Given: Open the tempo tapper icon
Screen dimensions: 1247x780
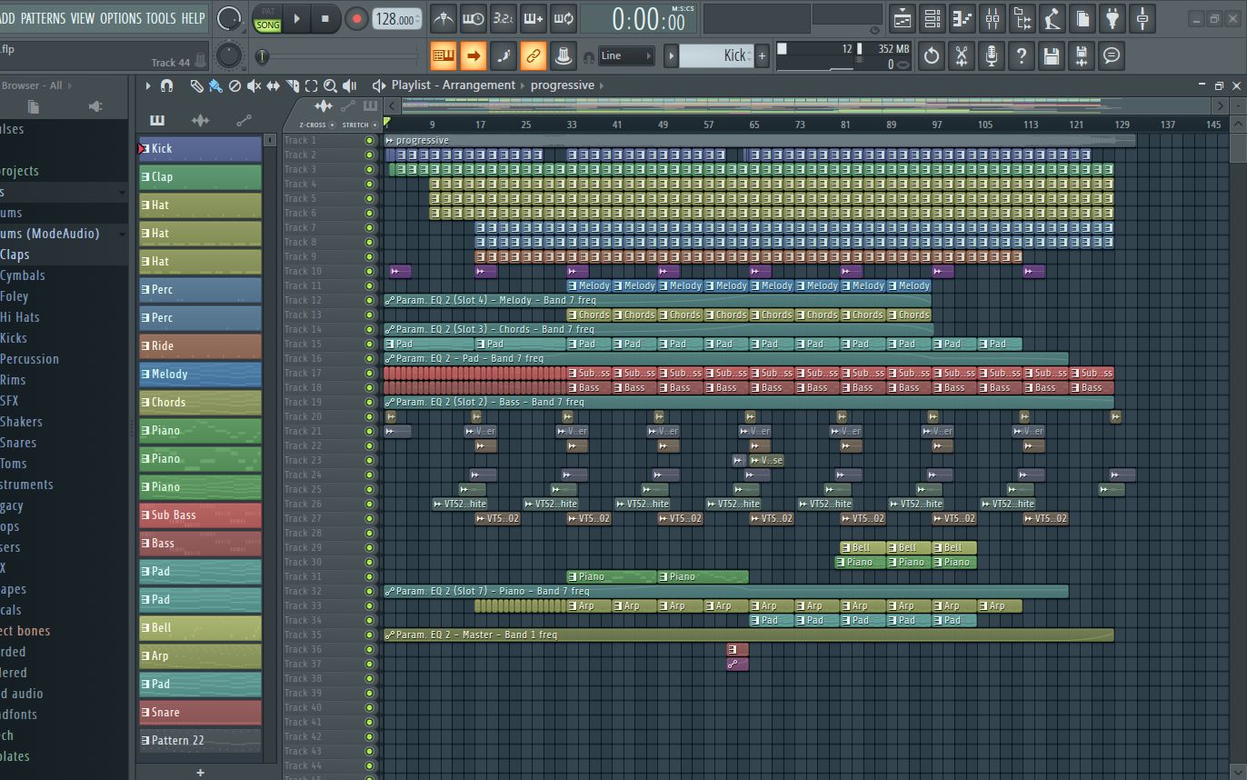Looking at the screenshot, I should (1052, 17).
